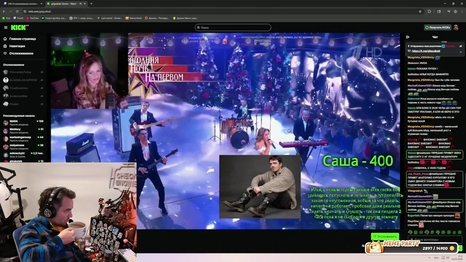Mute the gitgudkati tab audio icon

pos(80,4)
